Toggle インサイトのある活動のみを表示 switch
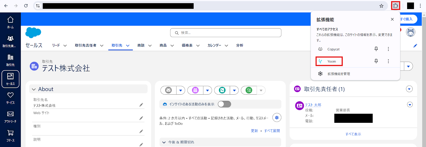 [224, 104]
